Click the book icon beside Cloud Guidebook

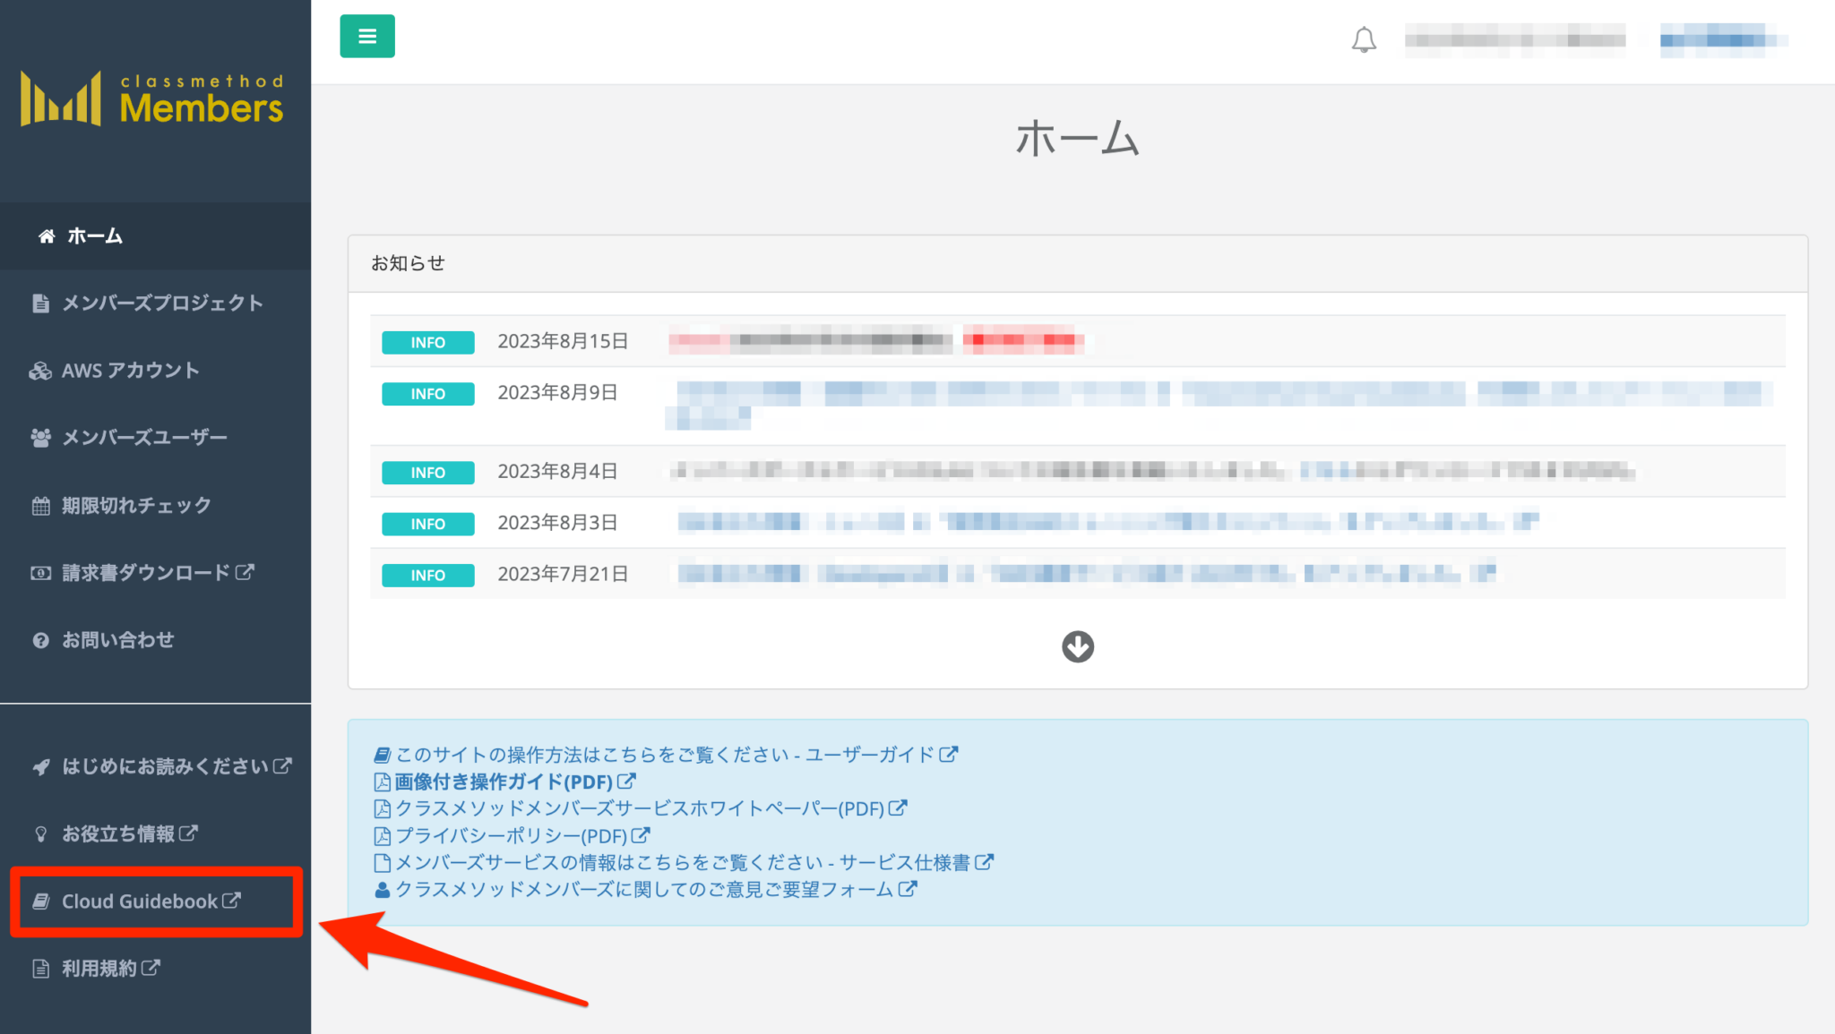(x=39, y=902)
